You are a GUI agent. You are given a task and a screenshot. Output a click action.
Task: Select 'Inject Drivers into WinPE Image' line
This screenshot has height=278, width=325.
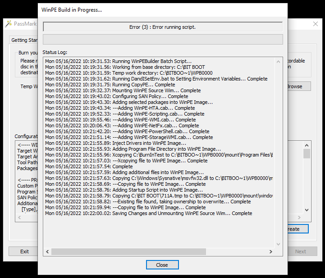pyautogui.click(x=116, y=143)
